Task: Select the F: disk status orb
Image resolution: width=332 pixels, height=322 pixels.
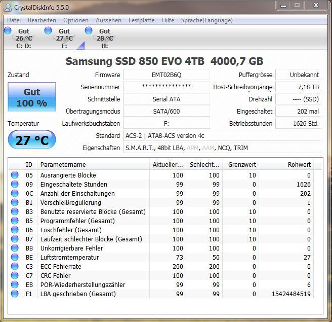Action: coord(48,30)
